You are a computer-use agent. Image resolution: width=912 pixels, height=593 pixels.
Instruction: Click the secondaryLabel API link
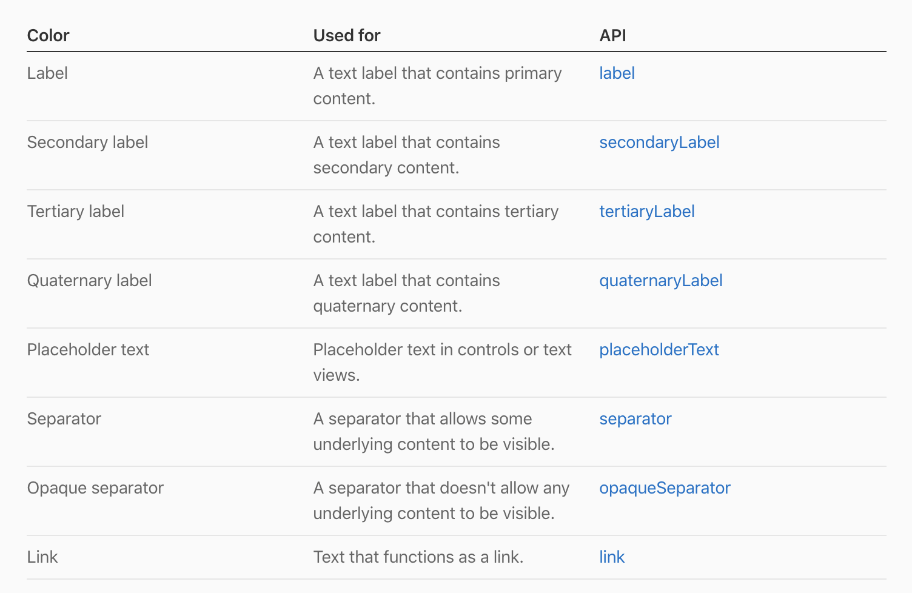coord(659,142)
